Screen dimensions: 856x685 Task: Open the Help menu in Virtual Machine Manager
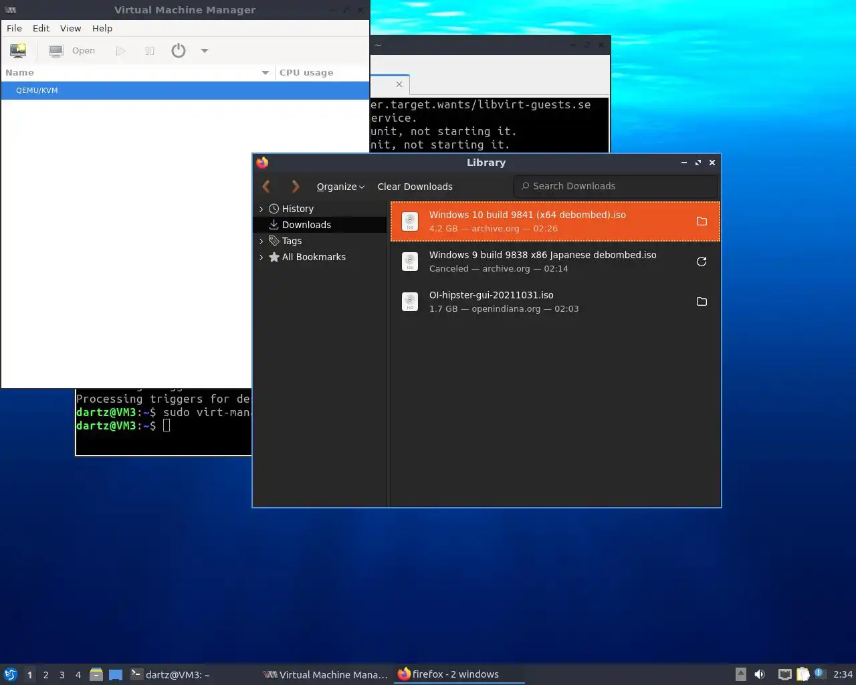[x=102, y=28]
